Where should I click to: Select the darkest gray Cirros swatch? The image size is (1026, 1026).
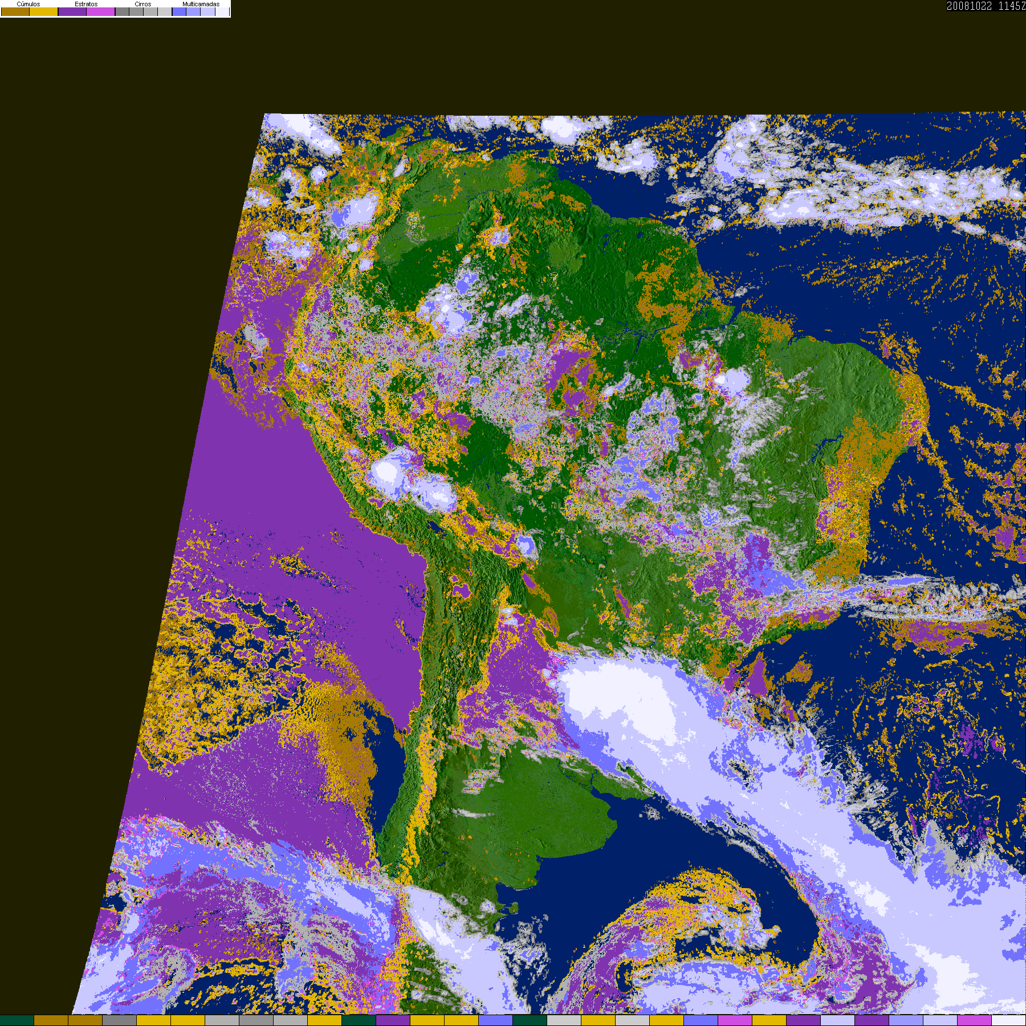click(x=122, y=12)
